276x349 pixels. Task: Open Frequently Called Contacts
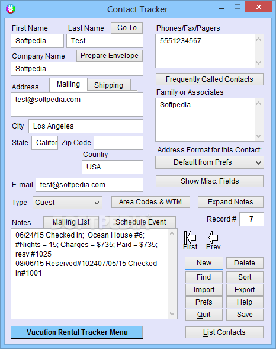pyautogui.click(x=210, y=79)
